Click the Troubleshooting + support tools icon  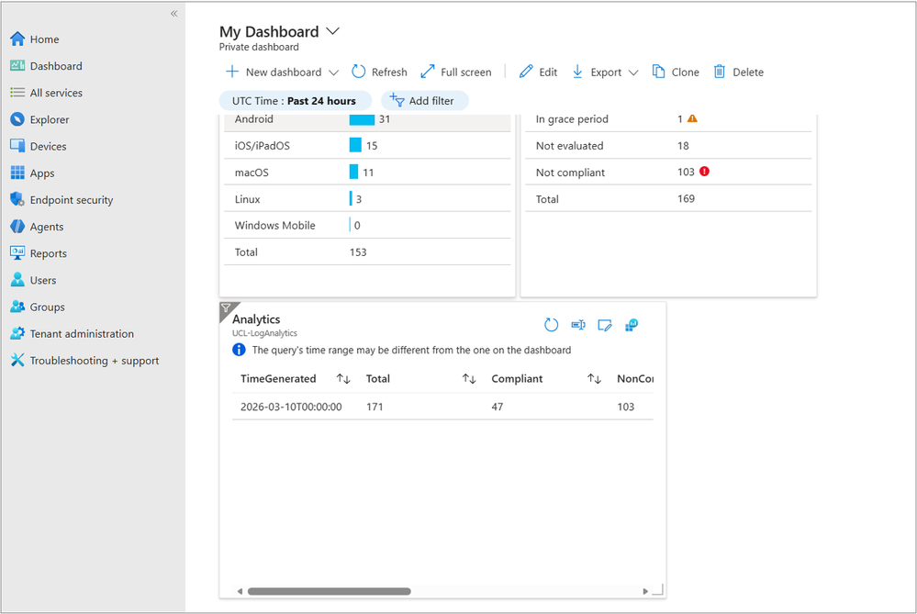click(17, 361)
